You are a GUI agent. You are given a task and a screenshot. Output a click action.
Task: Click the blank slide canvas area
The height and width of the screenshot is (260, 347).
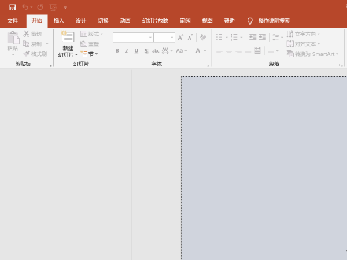(x=264, y=168)
